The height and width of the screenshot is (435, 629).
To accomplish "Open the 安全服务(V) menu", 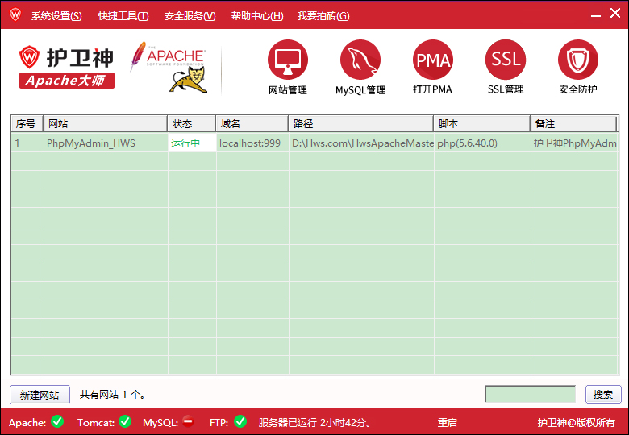I will pos(190,16).
